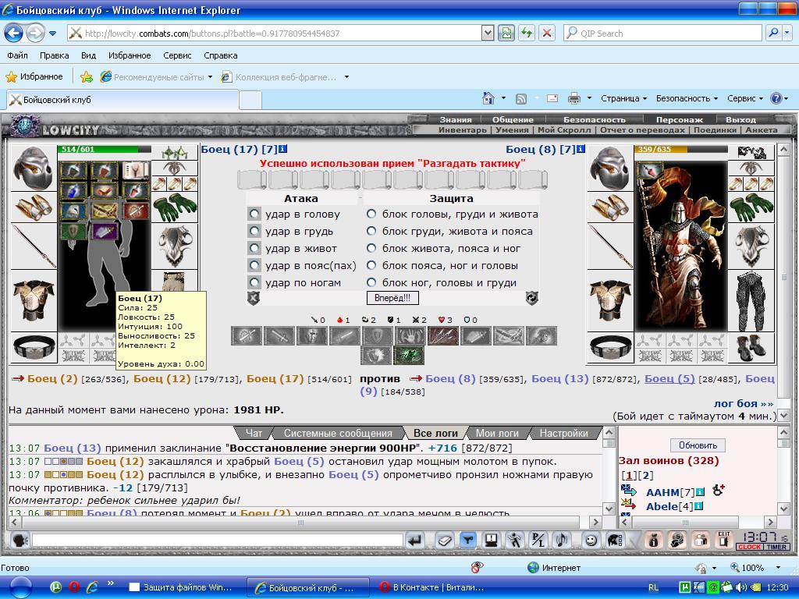Image resolution: width=799 pixels, height=599 pixels.
Task: Click the two-people friends icon
Action: point(700,540)
